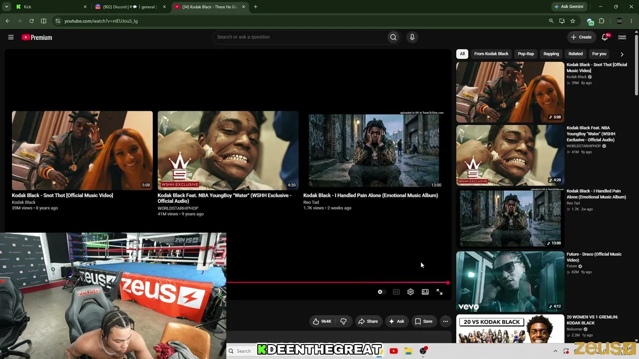Select the All filter chip
This screenshot has height=359, width=639.
462,54
